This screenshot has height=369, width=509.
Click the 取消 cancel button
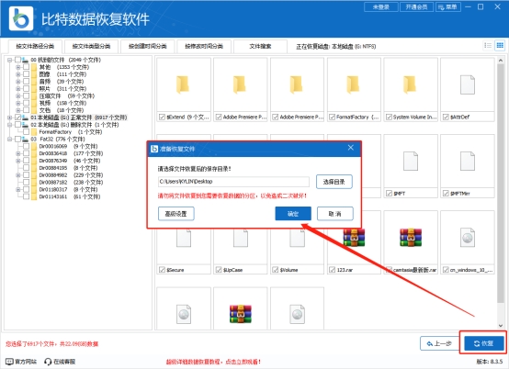[x=335, y=214]
